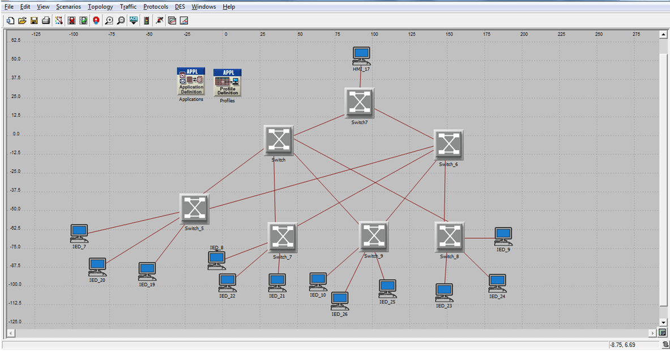Select the IED_22 workstation
This screenshot has height=351, width=670.
point(227,283)
